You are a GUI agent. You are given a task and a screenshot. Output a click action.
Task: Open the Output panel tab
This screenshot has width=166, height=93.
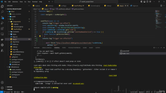click(98, 48)
